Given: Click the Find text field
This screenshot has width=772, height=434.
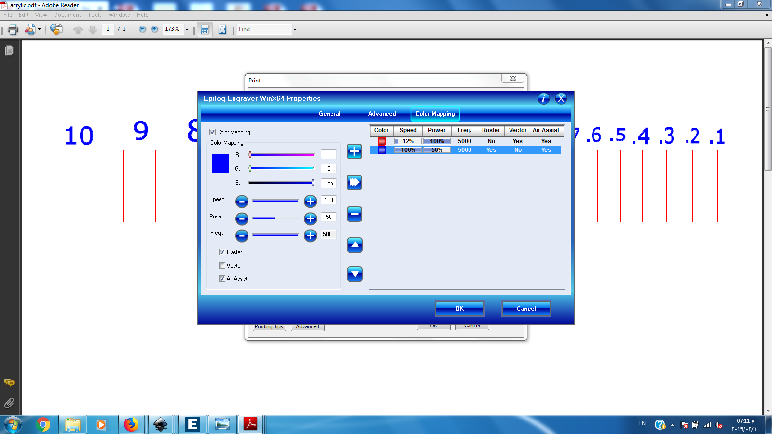Looking at the screenshot, I should (264, 29).
